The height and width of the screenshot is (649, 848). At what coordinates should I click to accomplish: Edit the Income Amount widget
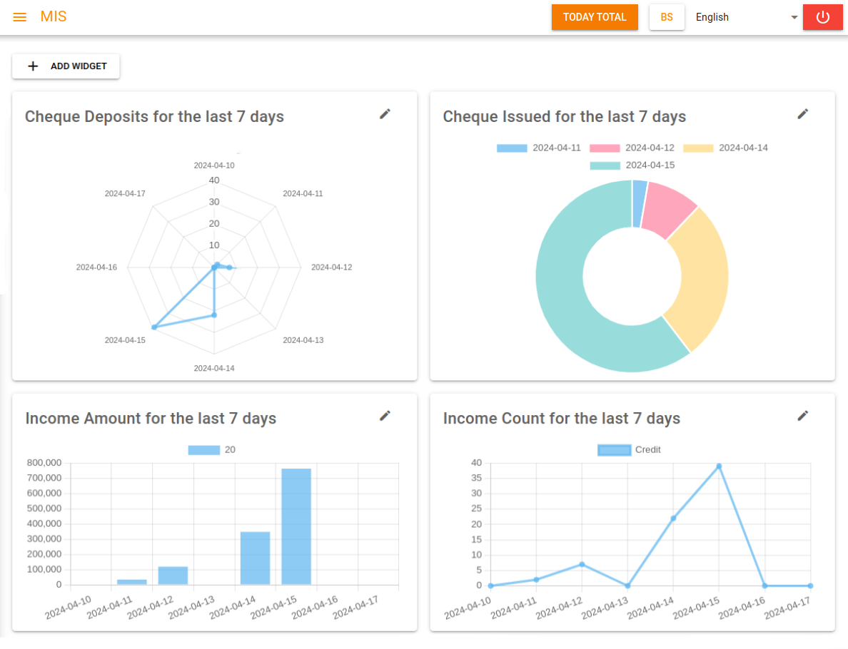pos(385,416)
